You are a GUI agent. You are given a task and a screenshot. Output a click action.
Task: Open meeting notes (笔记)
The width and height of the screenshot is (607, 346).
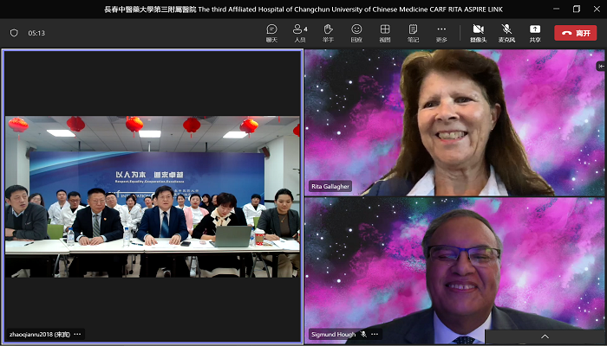coord(414,33)
